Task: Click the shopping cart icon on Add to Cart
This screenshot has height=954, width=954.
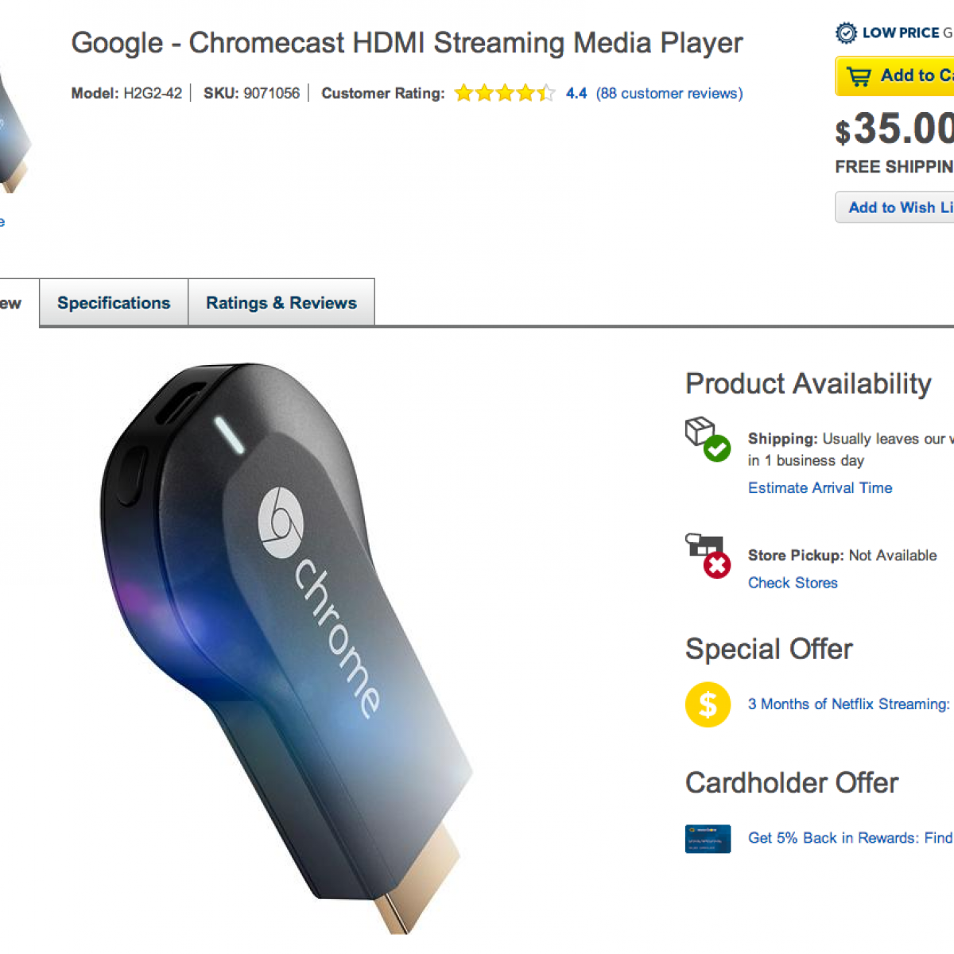Action: pos(859,76)
